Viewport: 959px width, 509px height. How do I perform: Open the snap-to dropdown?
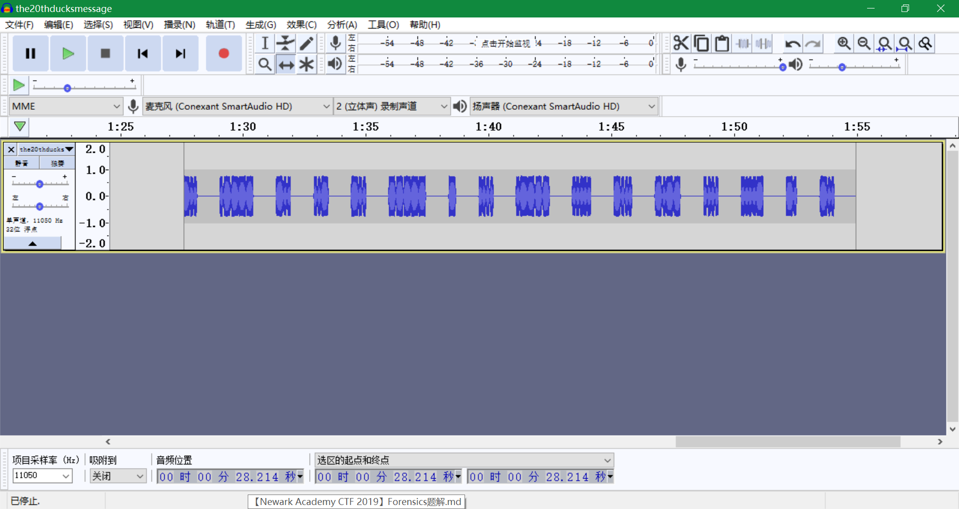118,476
